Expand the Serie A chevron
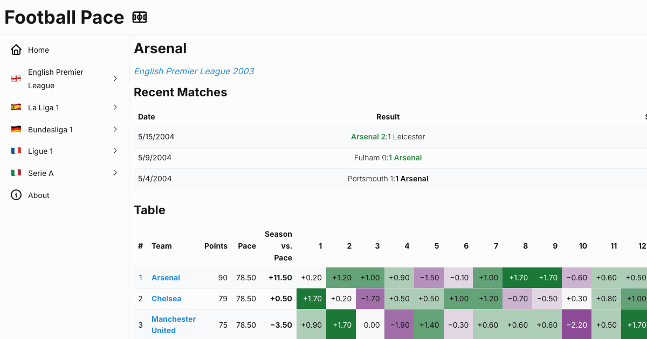Image resolution: width=647 pixels, height=339 pixels. point(114,173)
